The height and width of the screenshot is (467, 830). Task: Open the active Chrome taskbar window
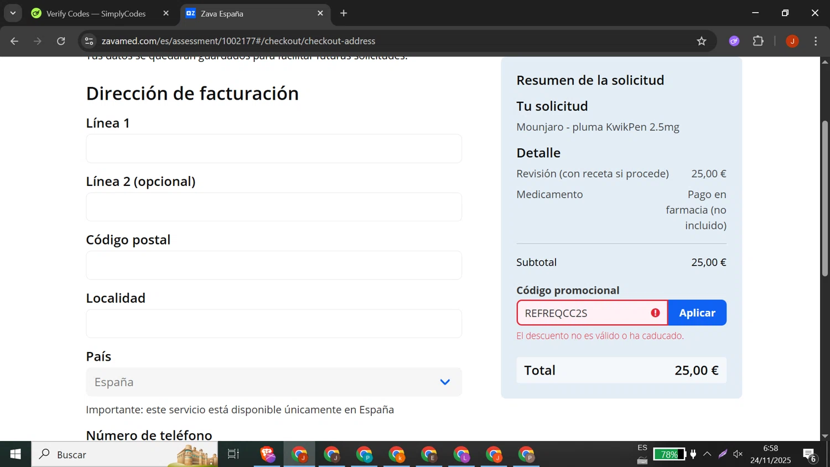coord(300,454)
